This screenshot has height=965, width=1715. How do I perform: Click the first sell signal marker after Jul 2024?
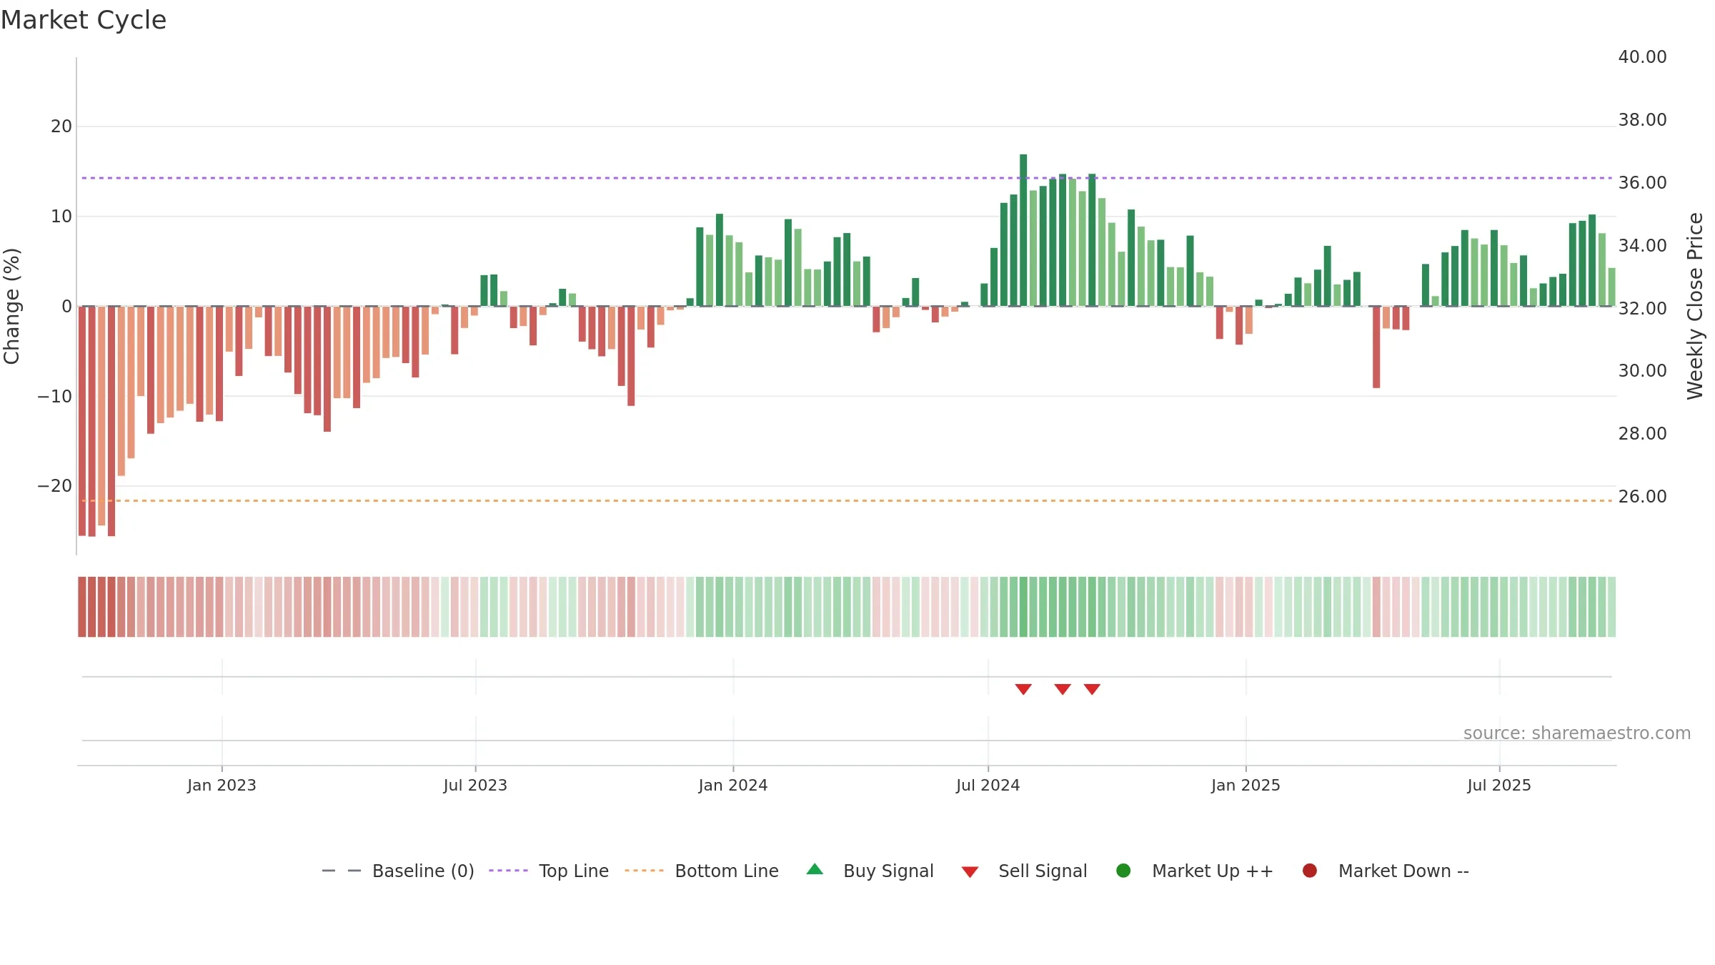click(1023, 689)
